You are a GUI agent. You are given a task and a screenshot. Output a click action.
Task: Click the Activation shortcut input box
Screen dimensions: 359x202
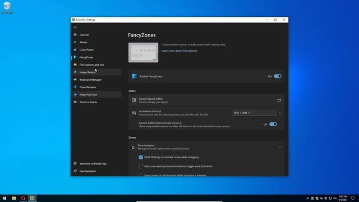[254, 113]
